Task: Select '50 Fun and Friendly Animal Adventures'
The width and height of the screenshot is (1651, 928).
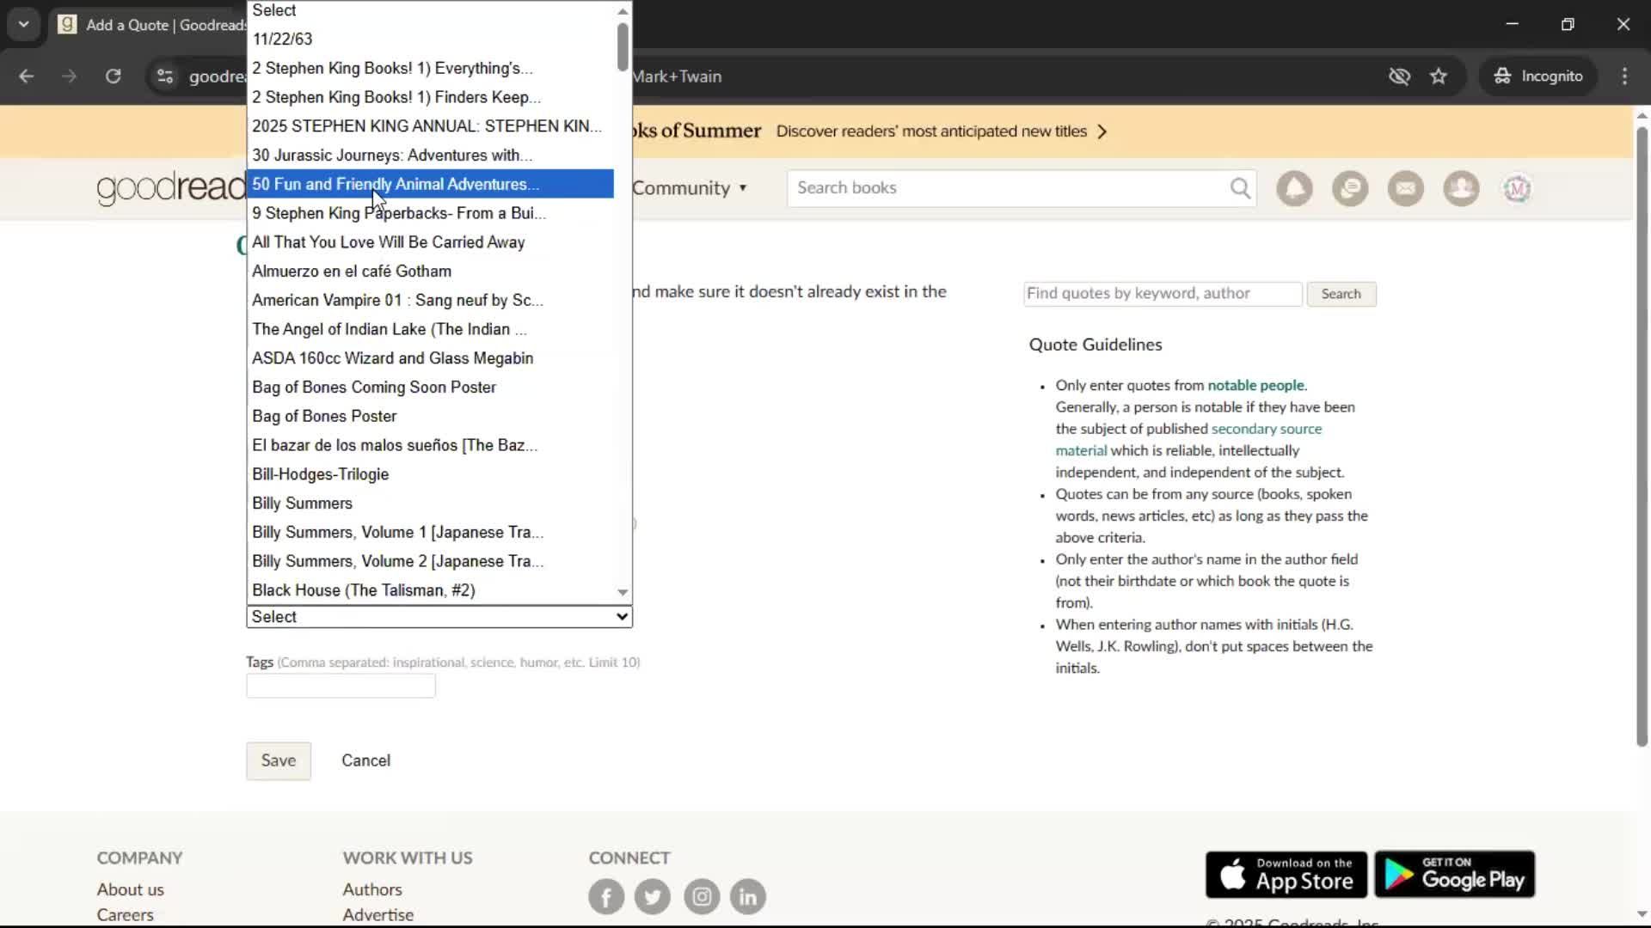Action: click(x=431, y=184)
